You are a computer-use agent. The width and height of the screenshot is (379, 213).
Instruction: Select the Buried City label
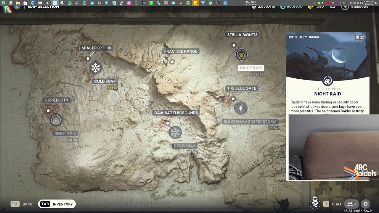pyautogui.click(x=57, y=100)
